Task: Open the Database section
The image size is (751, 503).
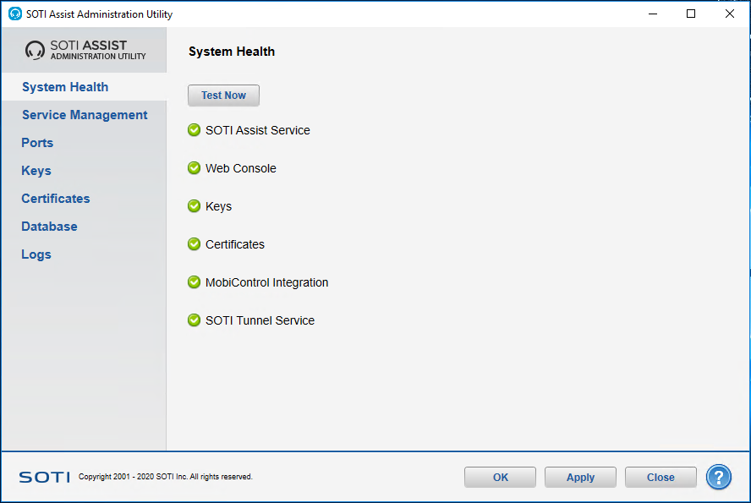Action: (49, 227)
